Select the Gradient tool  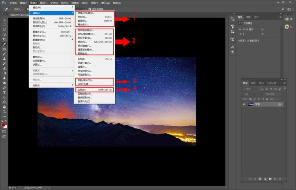click(x=4, y=73)
